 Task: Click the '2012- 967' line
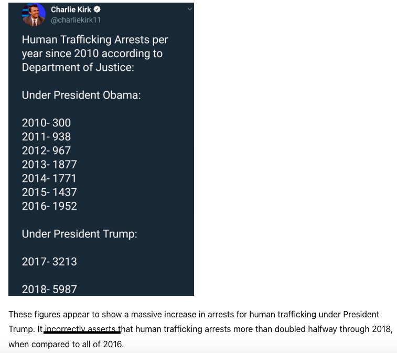pos(46,151)
